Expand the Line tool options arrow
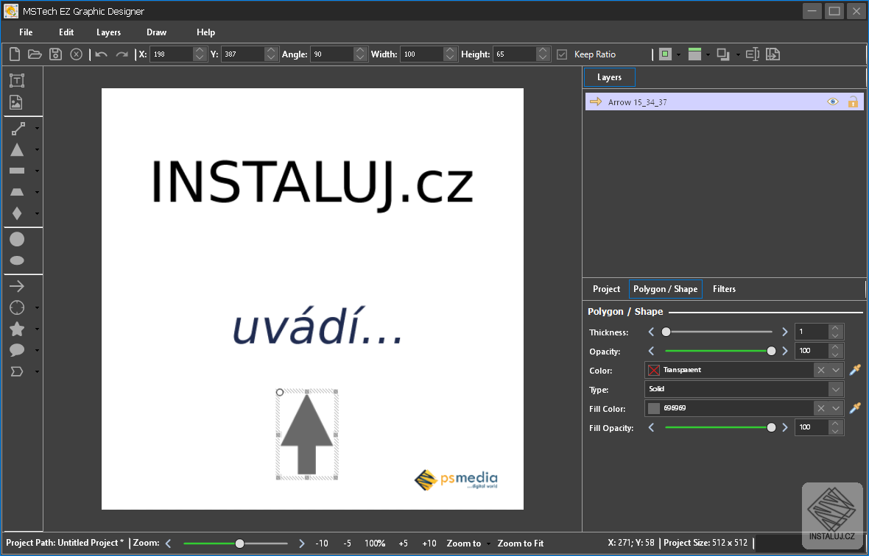This screenshot has height=556, width=869. click(37, 129)
